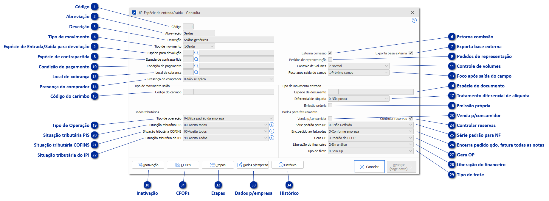Click the info icon beside Situação tributária PIS
The image size is (549, 201).
coord(272,125)
